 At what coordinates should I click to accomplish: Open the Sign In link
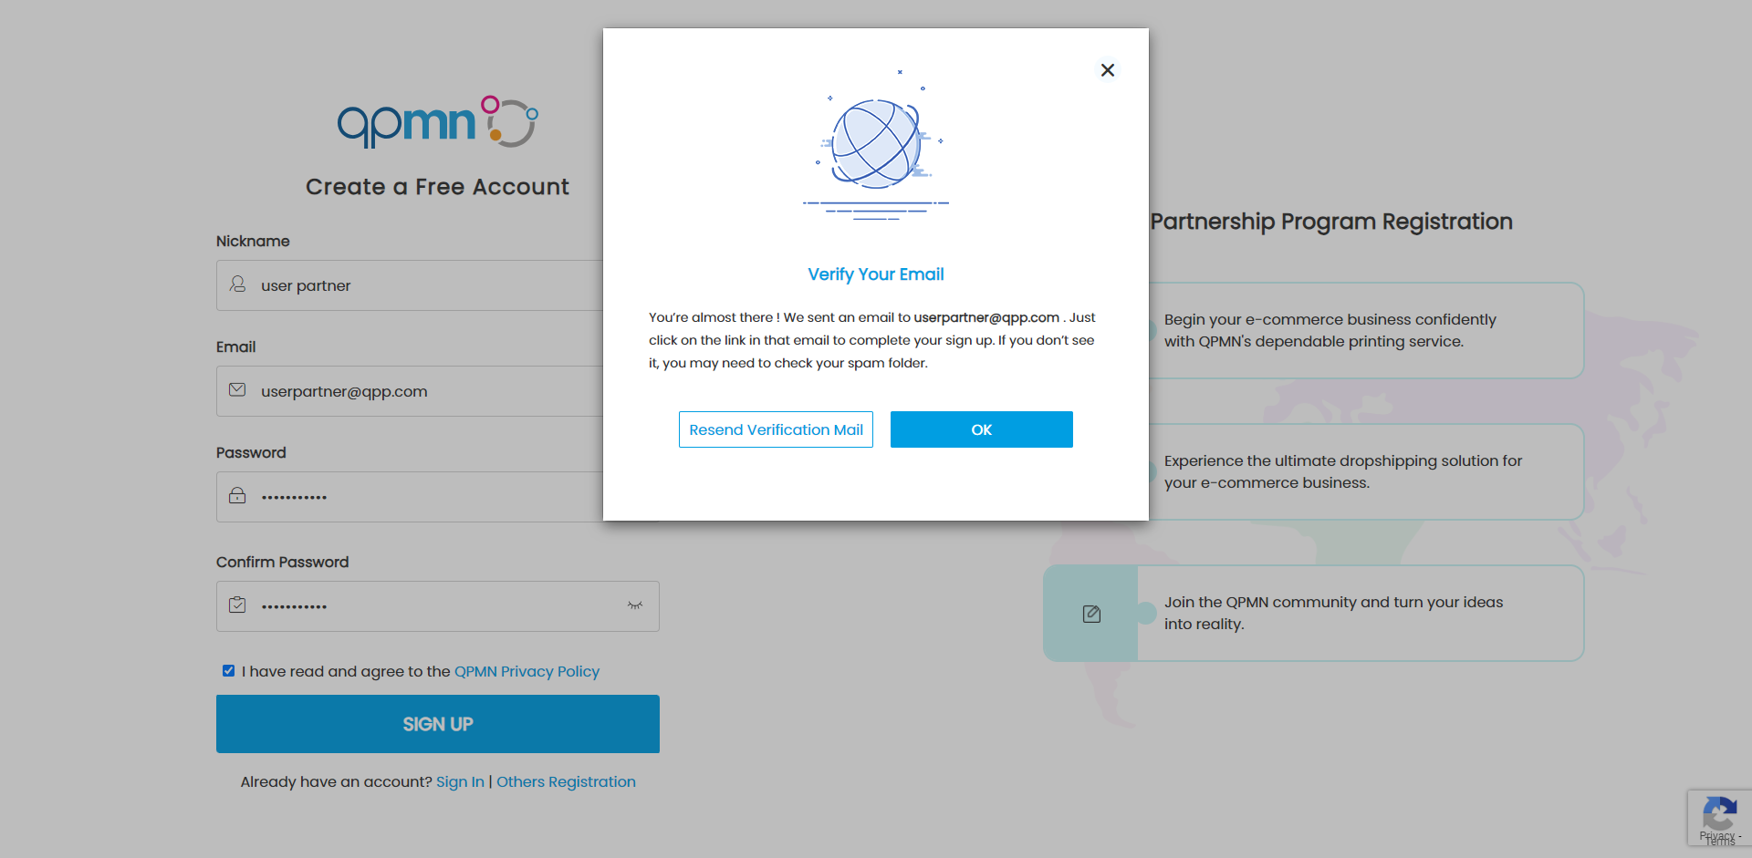click(459, 781)
